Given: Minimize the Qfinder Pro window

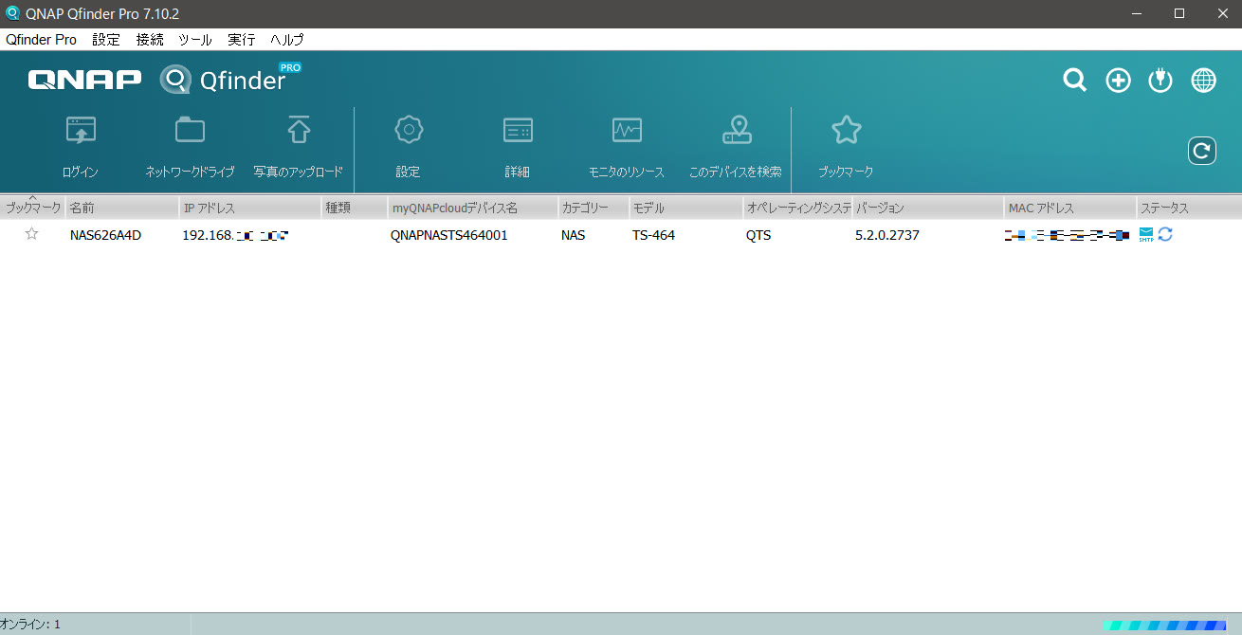Looking at the screenshot, I should (1137, 13).
